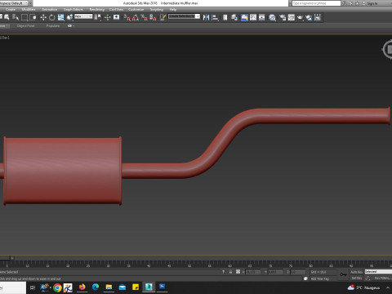The height and width of the screenshot is (294, 392).
Task: Switch to the Object Paint ribbon tab
Action: [x=25, y=26]
